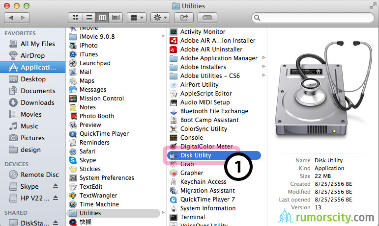Select Disk Utility in the list
Viewport: 379px width, 226px height.
coord(214,155)
